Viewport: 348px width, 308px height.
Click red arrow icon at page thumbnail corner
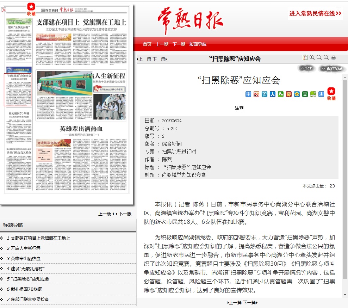tap(3, 10)
